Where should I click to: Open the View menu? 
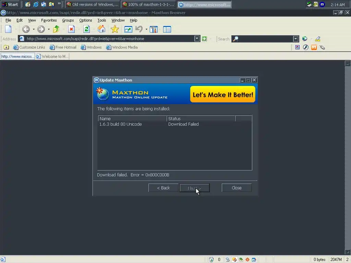pyautogui.click(x=32, y=20)
